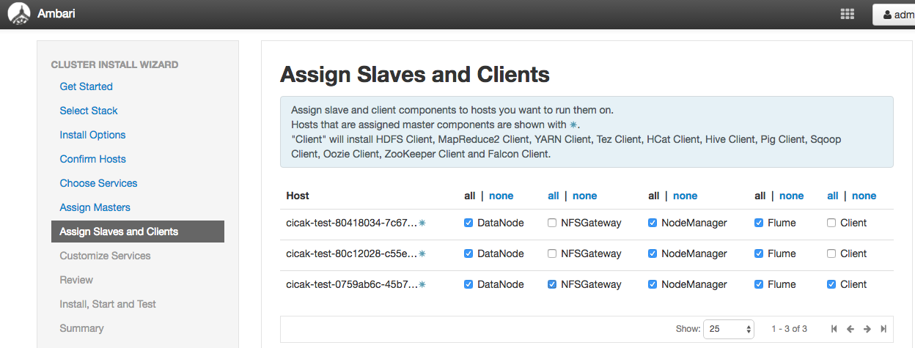Select all for Client column

point(832,196)
